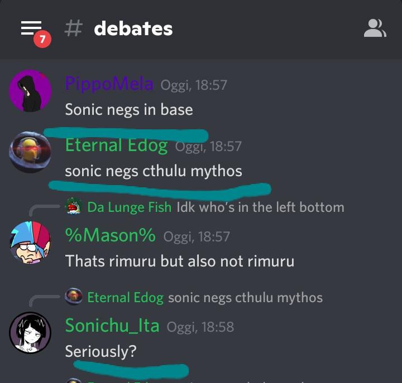402x383 pixels.
Task: Tap the red unread count badge
Action: click(42, 39)
